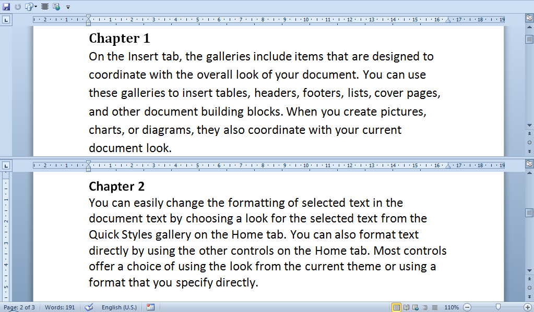
Task: Undo the last action
Action: [x=17, y=6]
